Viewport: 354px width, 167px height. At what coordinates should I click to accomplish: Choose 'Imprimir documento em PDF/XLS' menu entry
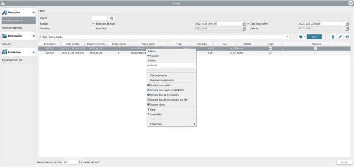(166, 90)
